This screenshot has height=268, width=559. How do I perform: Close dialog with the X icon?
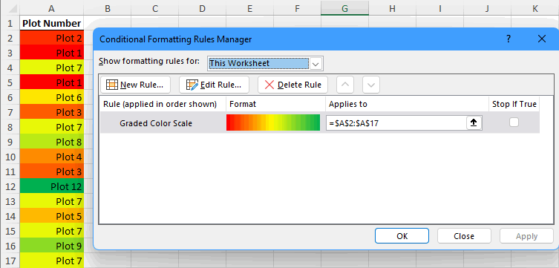coord(541,39)
